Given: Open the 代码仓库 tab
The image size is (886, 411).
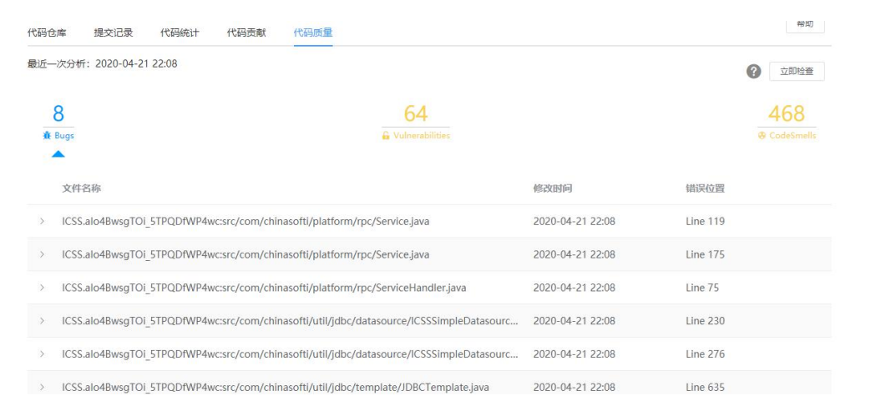Looking at the screenshot, I should [47, 33].
